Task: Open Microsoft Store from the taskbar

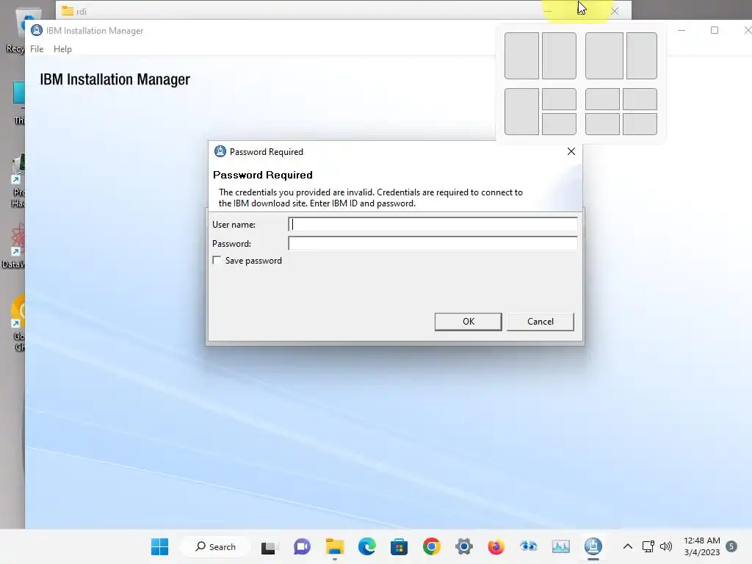Action: pos(399,546)
